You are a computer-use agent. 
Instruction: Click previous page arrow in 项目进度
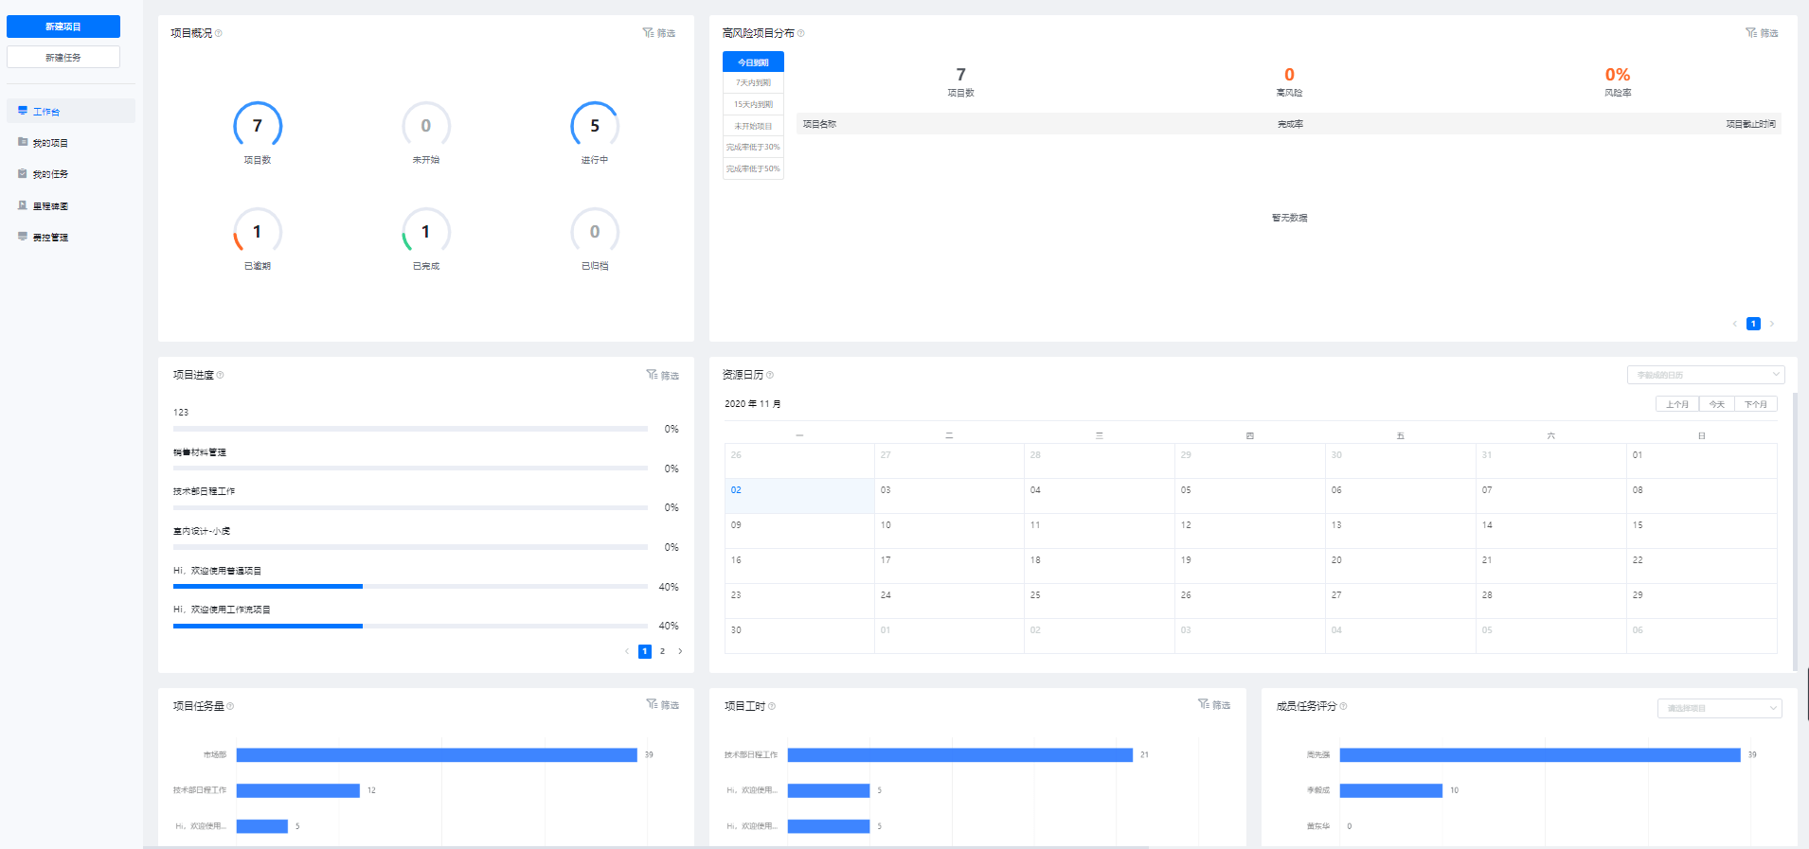627,651
